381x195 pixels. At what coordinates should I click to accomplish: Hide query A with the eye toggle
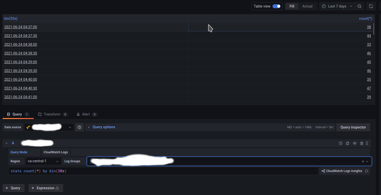(x=355, y=143)
